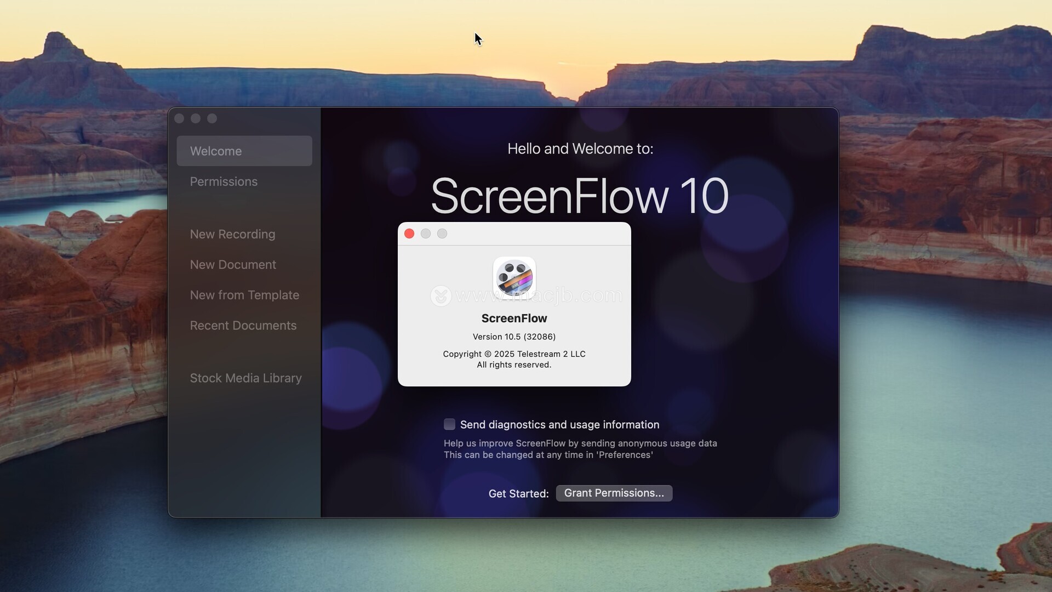The image size is (1052, 592).
Task: Open the Stock Media Library
Action: [245, 378]
